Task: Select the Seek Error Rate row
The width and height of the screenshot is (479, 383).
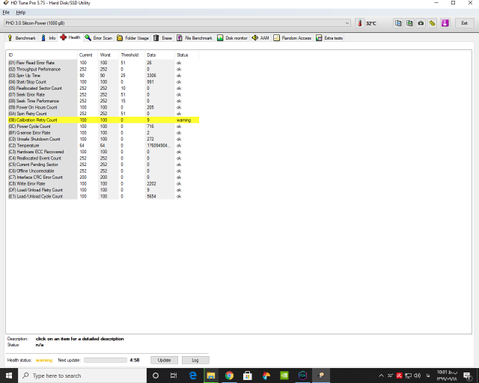Action: (x=103, y=95)
